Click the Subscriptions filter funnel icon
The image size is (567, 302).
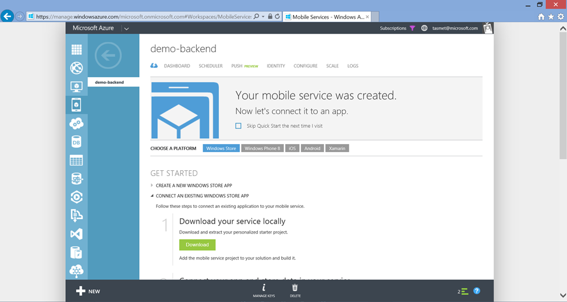coord(412,28)
